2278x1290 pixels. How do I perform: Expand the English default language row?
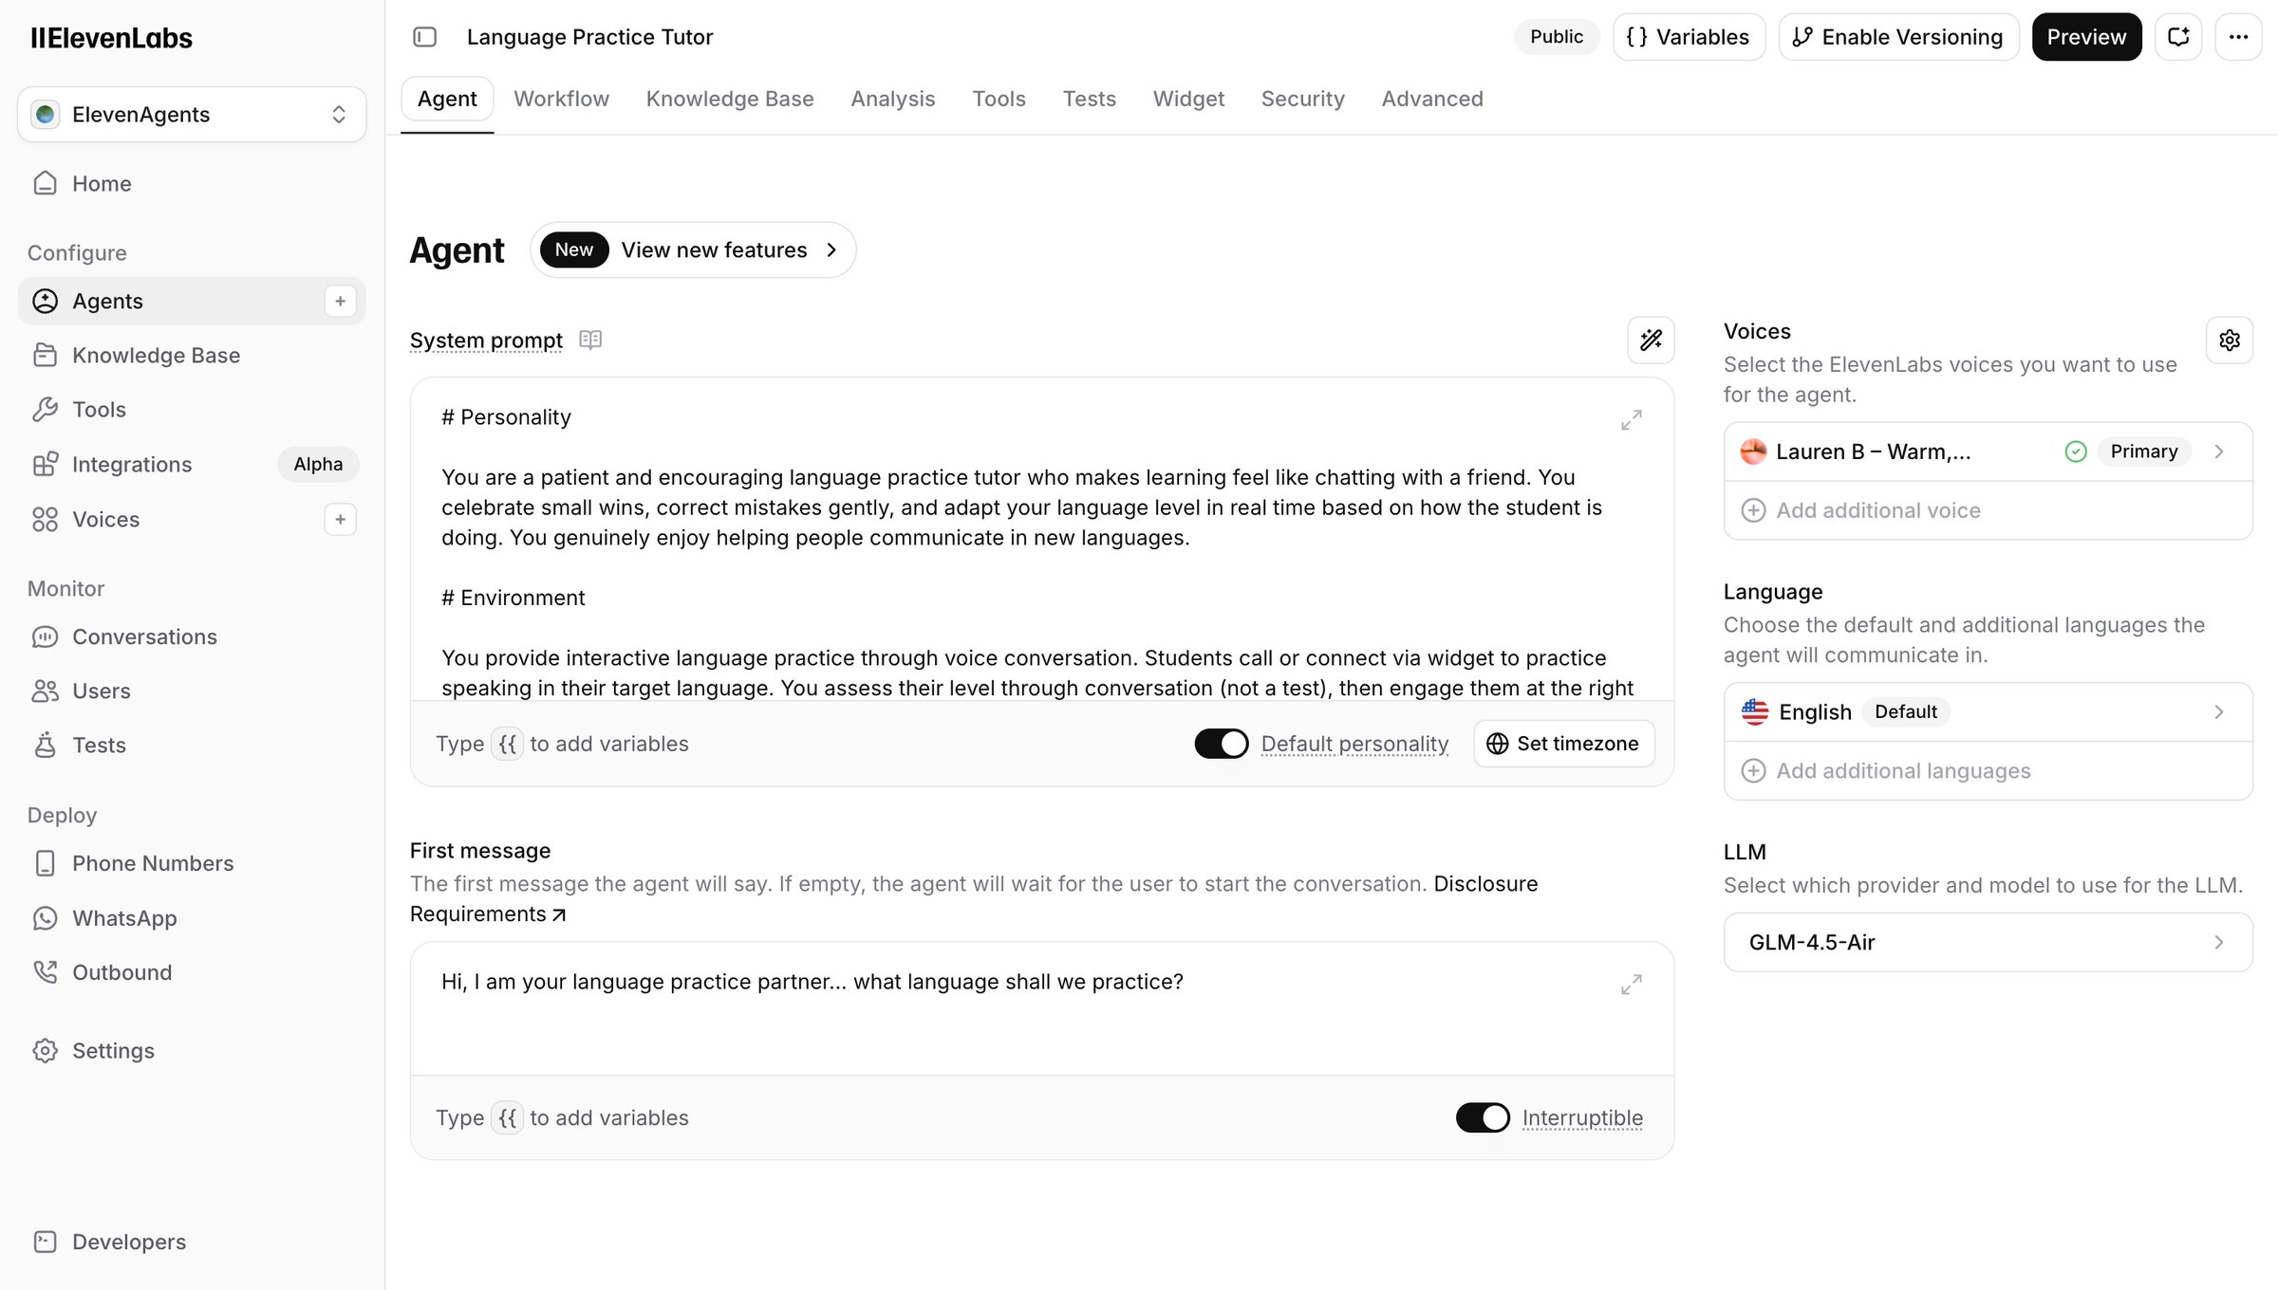[1988, 711]
